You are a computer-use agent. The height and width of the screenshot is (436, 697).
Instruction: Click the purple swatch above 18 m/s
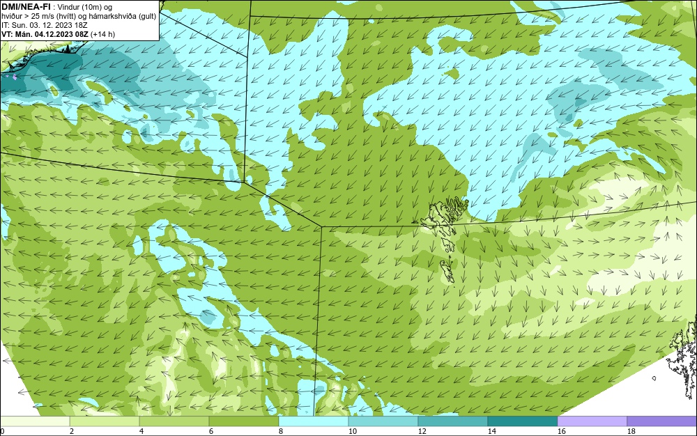coord(662,421)
